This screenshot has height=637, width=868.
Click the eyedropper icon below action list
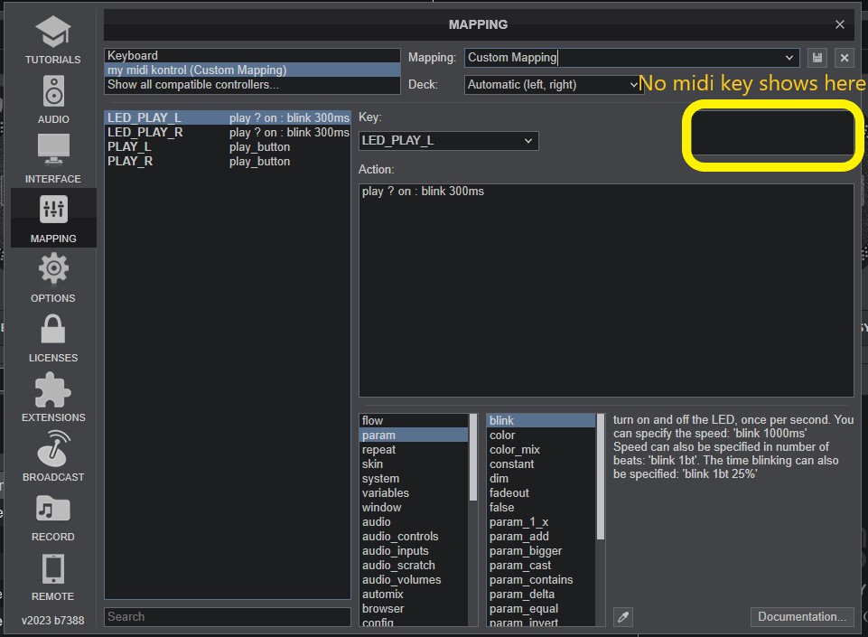coord(622,617)
